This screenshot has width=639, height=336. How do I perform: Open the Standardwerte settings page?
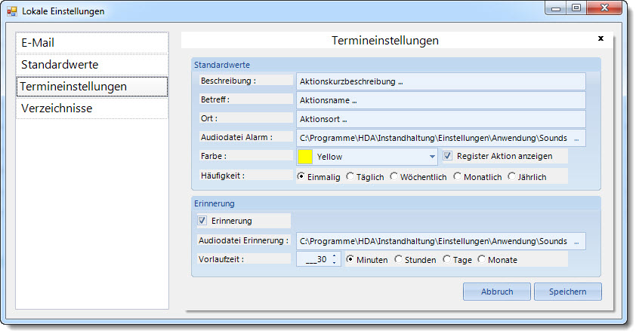coord(92,65)
